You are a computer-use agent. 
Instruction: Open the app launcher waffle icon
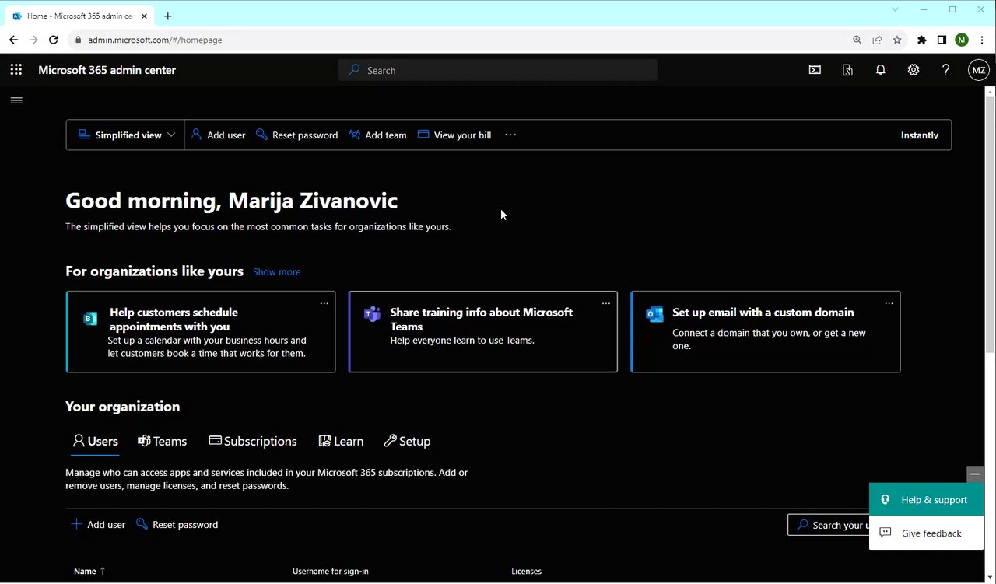(x=16, y=70)
